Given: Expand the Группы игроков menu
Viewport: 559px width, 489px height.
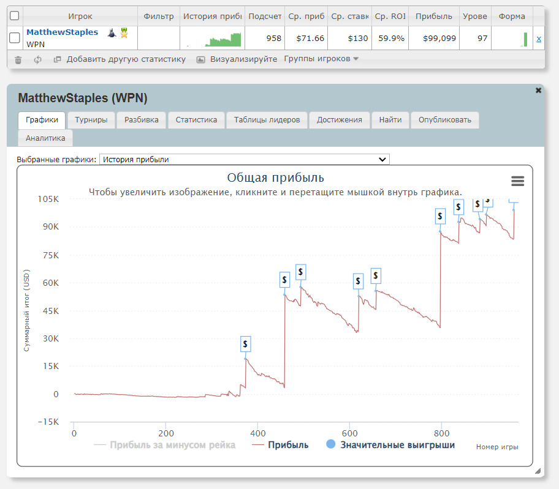Looking at the screenshot, I should click(321, 59).
